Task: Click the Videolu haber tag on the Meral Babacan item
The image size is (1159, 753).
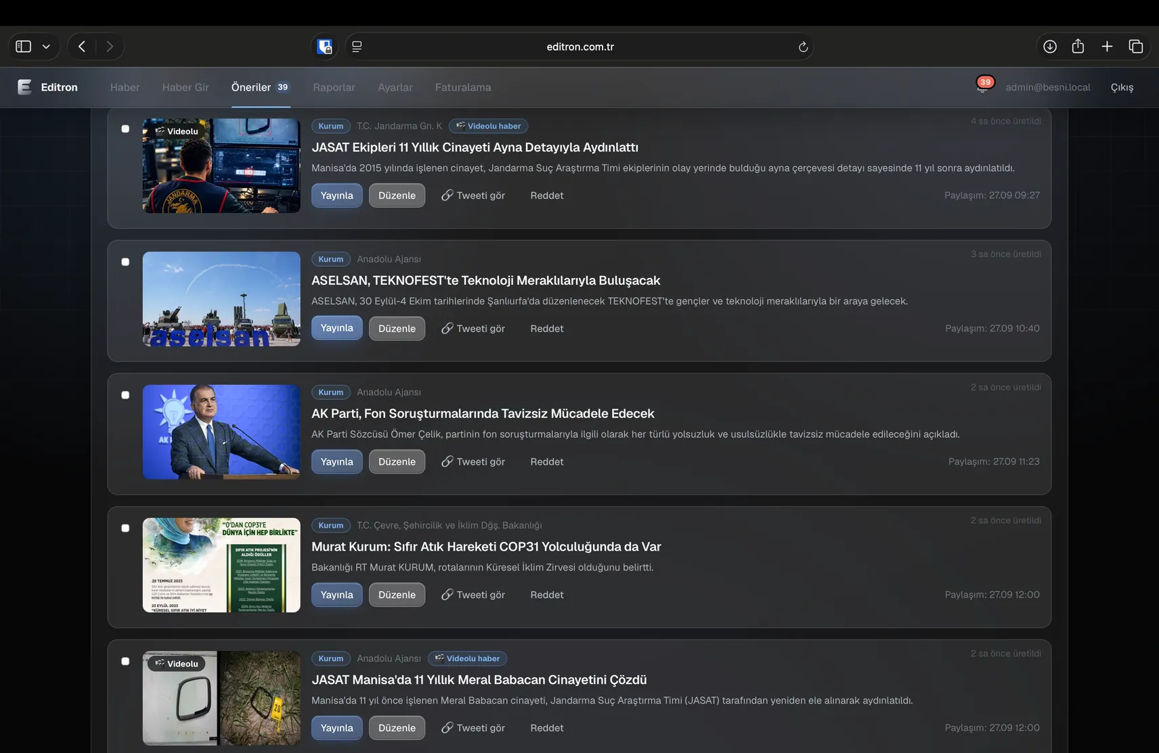Action: coord(467,658)
